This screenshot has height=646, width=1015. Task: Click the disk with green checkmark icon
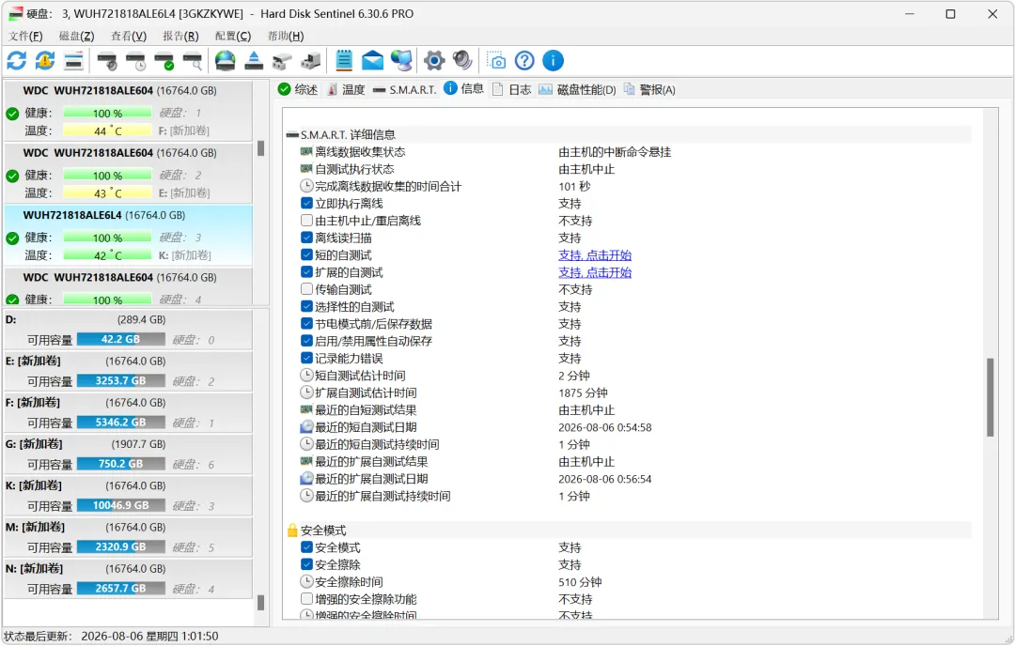tap(164, 61)
